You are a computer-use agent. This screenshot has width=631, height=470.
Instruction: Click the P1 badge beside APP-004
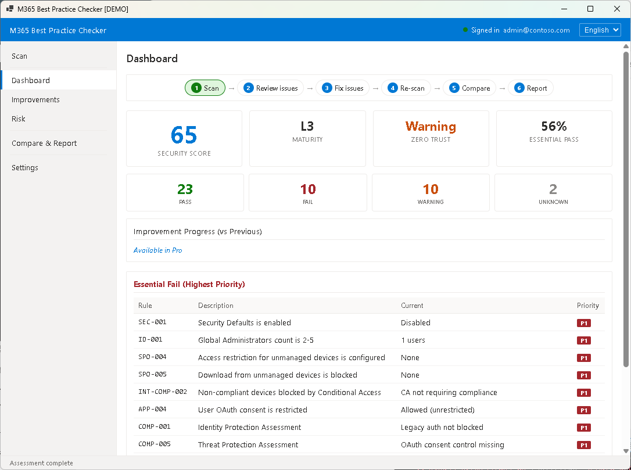point(583,410)
